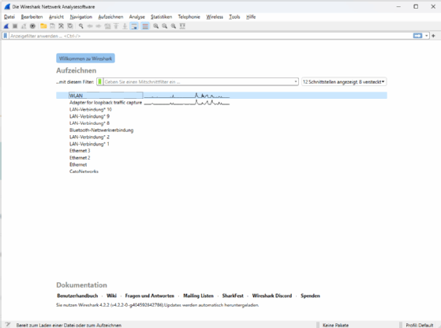Start capturing packets with the shark fin icon
The image size is (441, 328).
click(6, 26)
